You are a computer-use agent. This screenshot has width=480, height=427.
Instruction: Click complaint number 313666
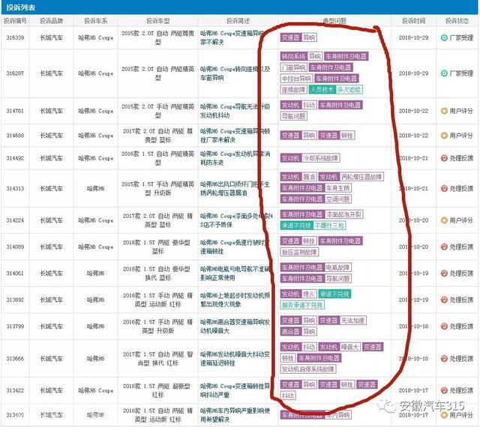coord(15,359)
